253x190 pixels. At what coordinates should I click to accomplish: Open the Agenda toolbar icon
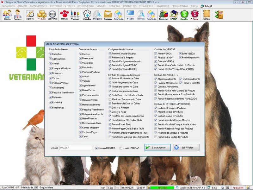click(30, 15)
